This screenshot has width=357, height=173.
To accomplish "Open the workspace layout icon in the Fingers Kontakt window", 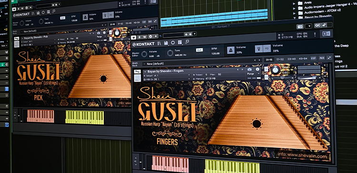I will [180, 42].
